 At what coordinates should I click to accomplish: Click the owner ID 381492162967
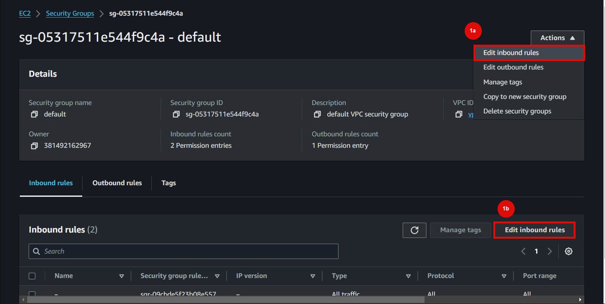tap(67, 146)
